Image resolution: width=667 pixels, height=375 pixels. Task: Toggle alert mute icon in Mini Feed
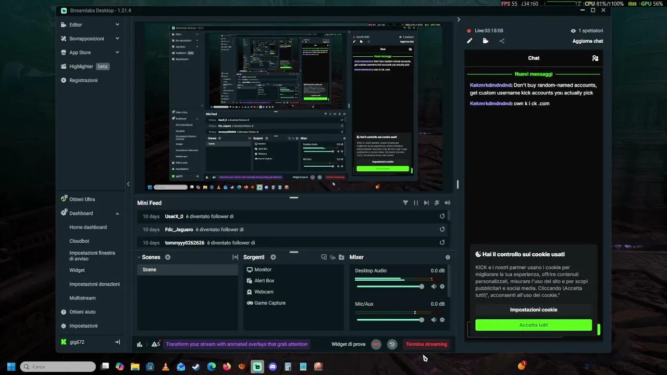(x=437, y=203)
